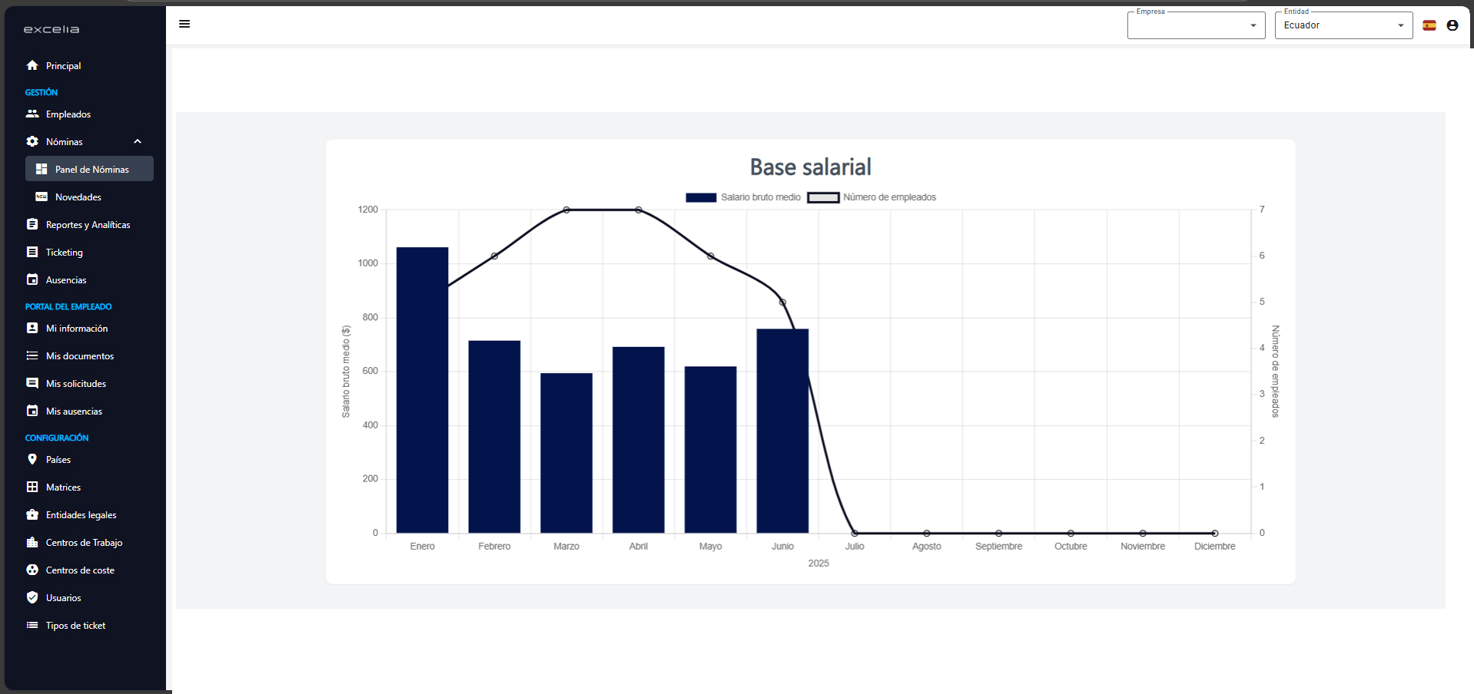Select Panel de Nóminas menu item
1474x694 pixels.
pyautogui.click(x=90, y=169)
